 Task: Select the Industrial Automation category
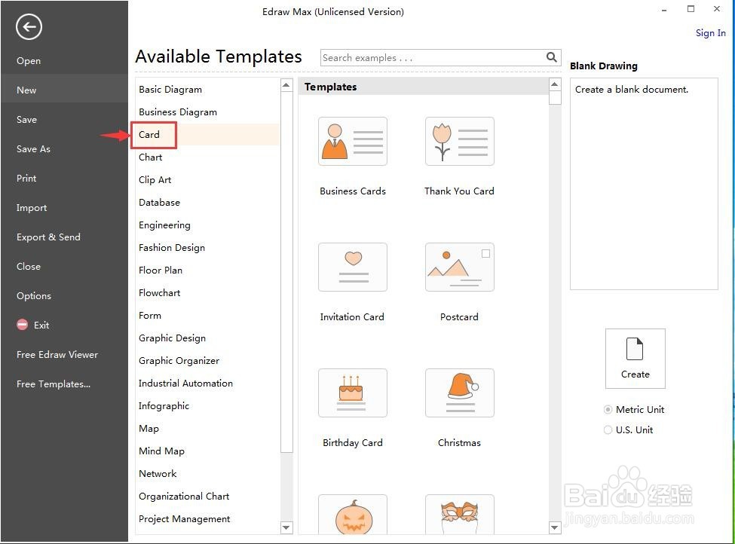tap(185, 384)
